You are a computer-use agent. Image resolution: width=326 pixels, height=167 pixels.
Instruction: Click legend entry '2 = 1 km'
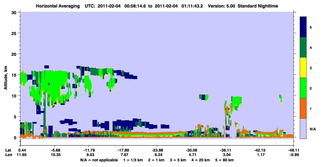click(157, 160)
